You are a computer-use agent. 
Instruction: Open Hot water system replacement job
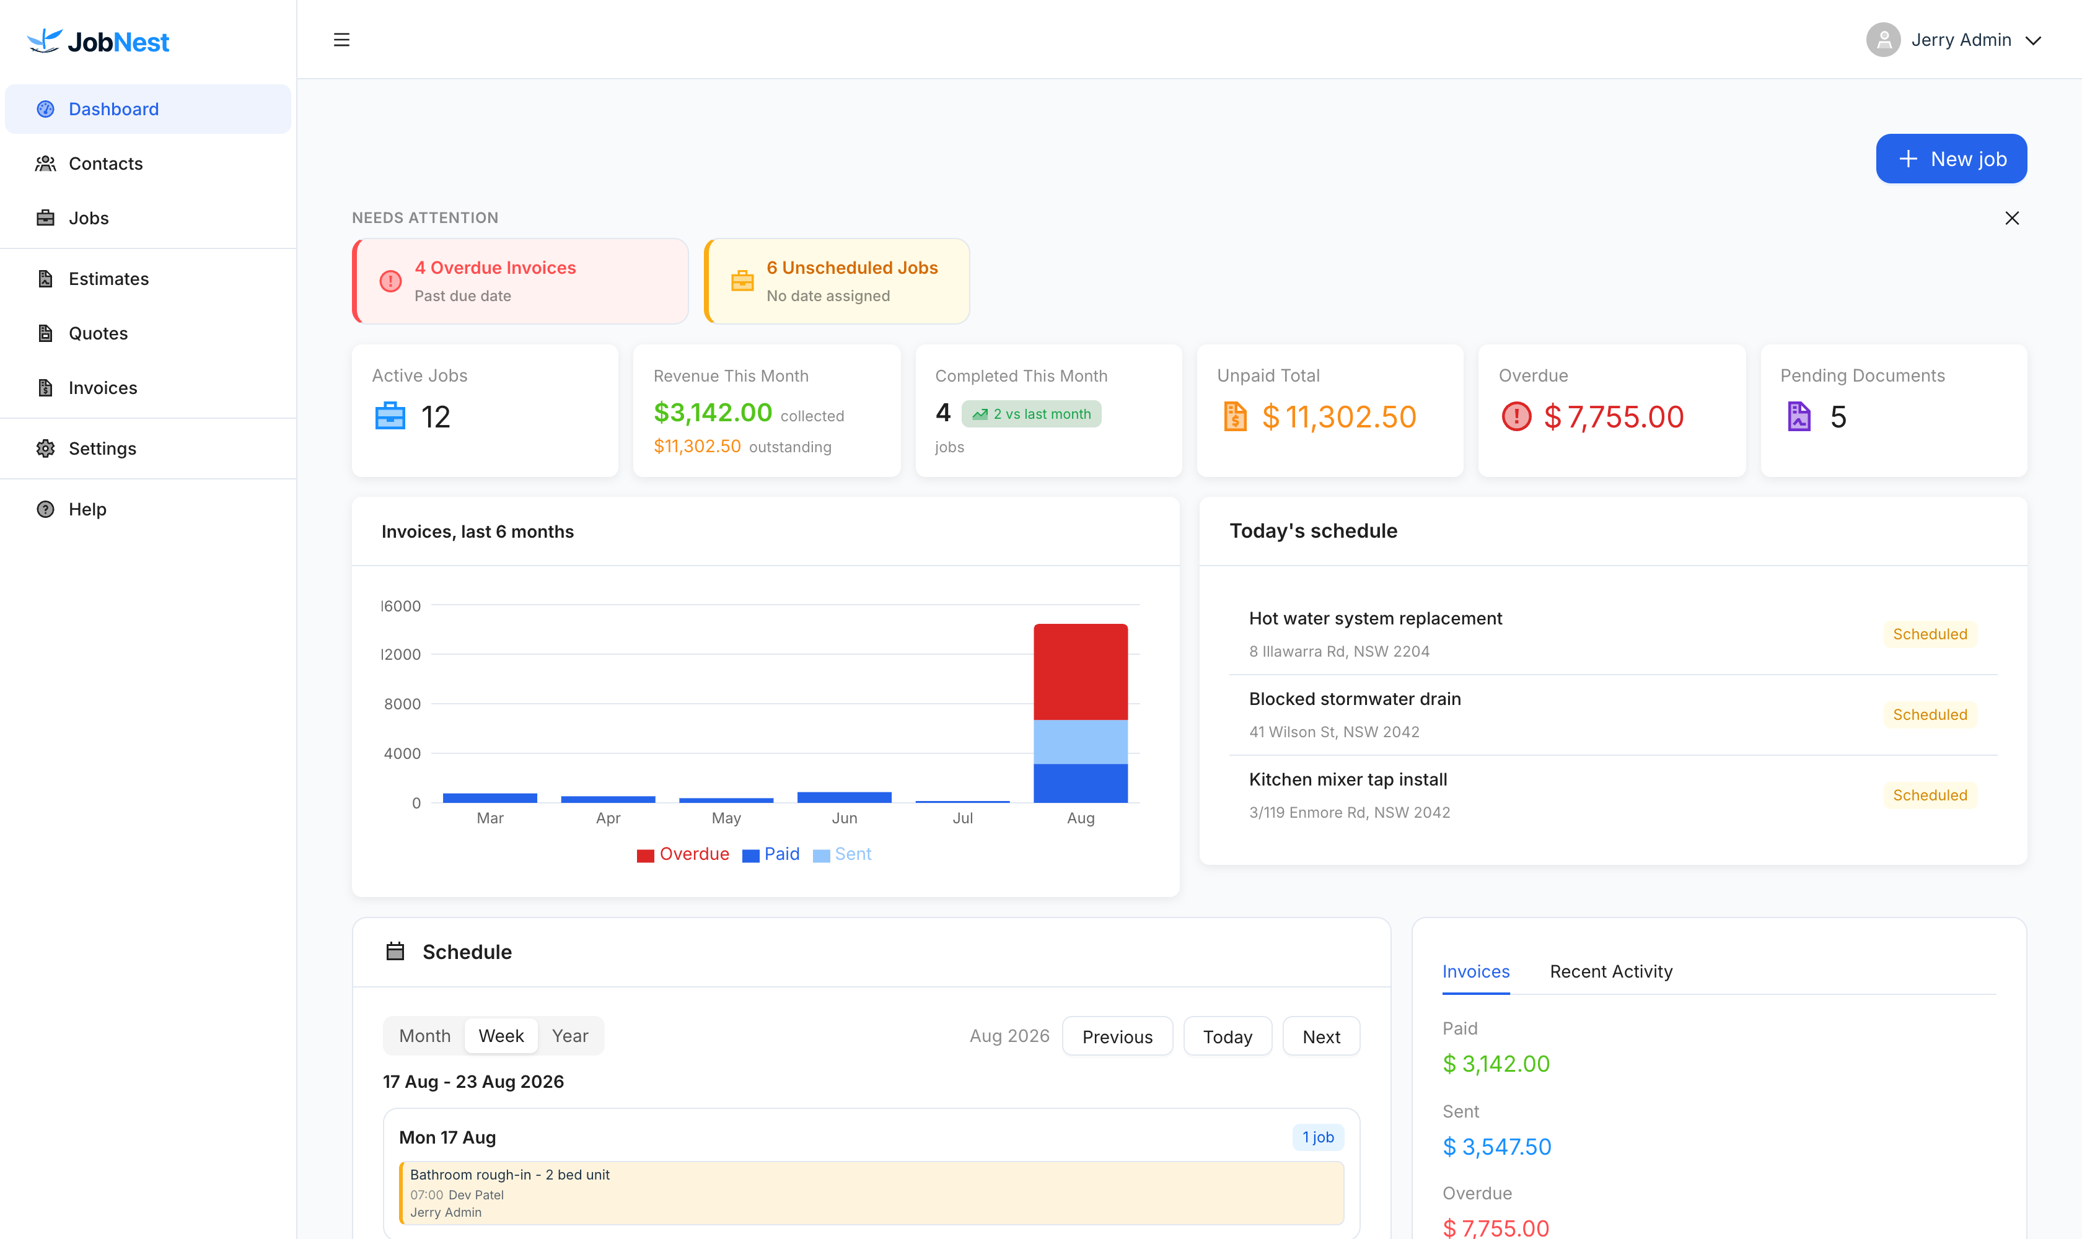pos(1613,634)
